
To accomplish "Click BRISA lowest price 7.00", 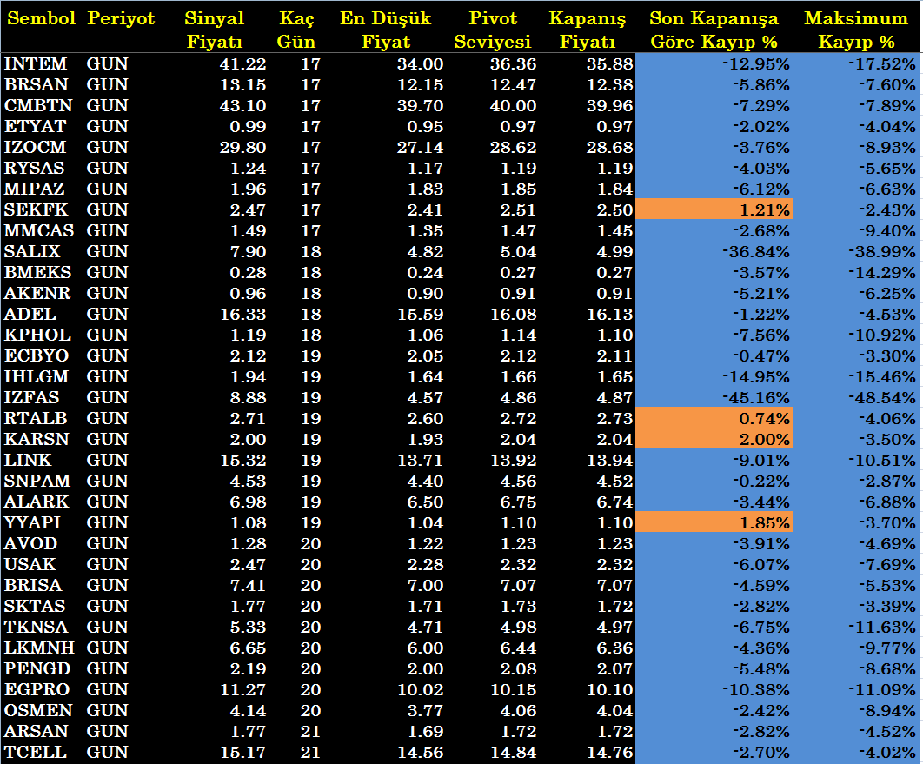I will coord(426,586).
